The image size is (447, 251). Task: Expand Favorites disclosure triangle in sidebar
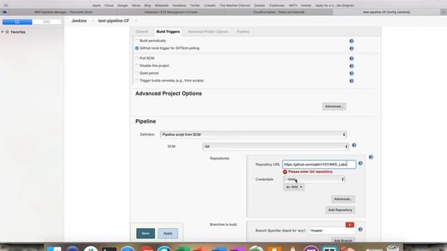[3, 32]
